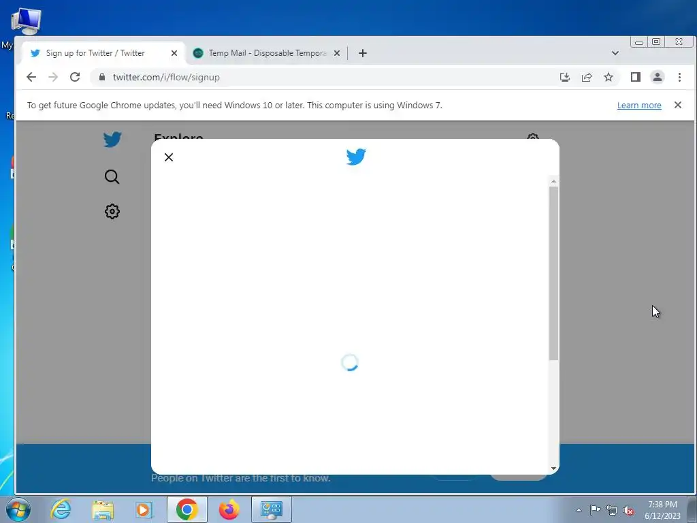Open Chrome three-dot menu

point(679,77)
